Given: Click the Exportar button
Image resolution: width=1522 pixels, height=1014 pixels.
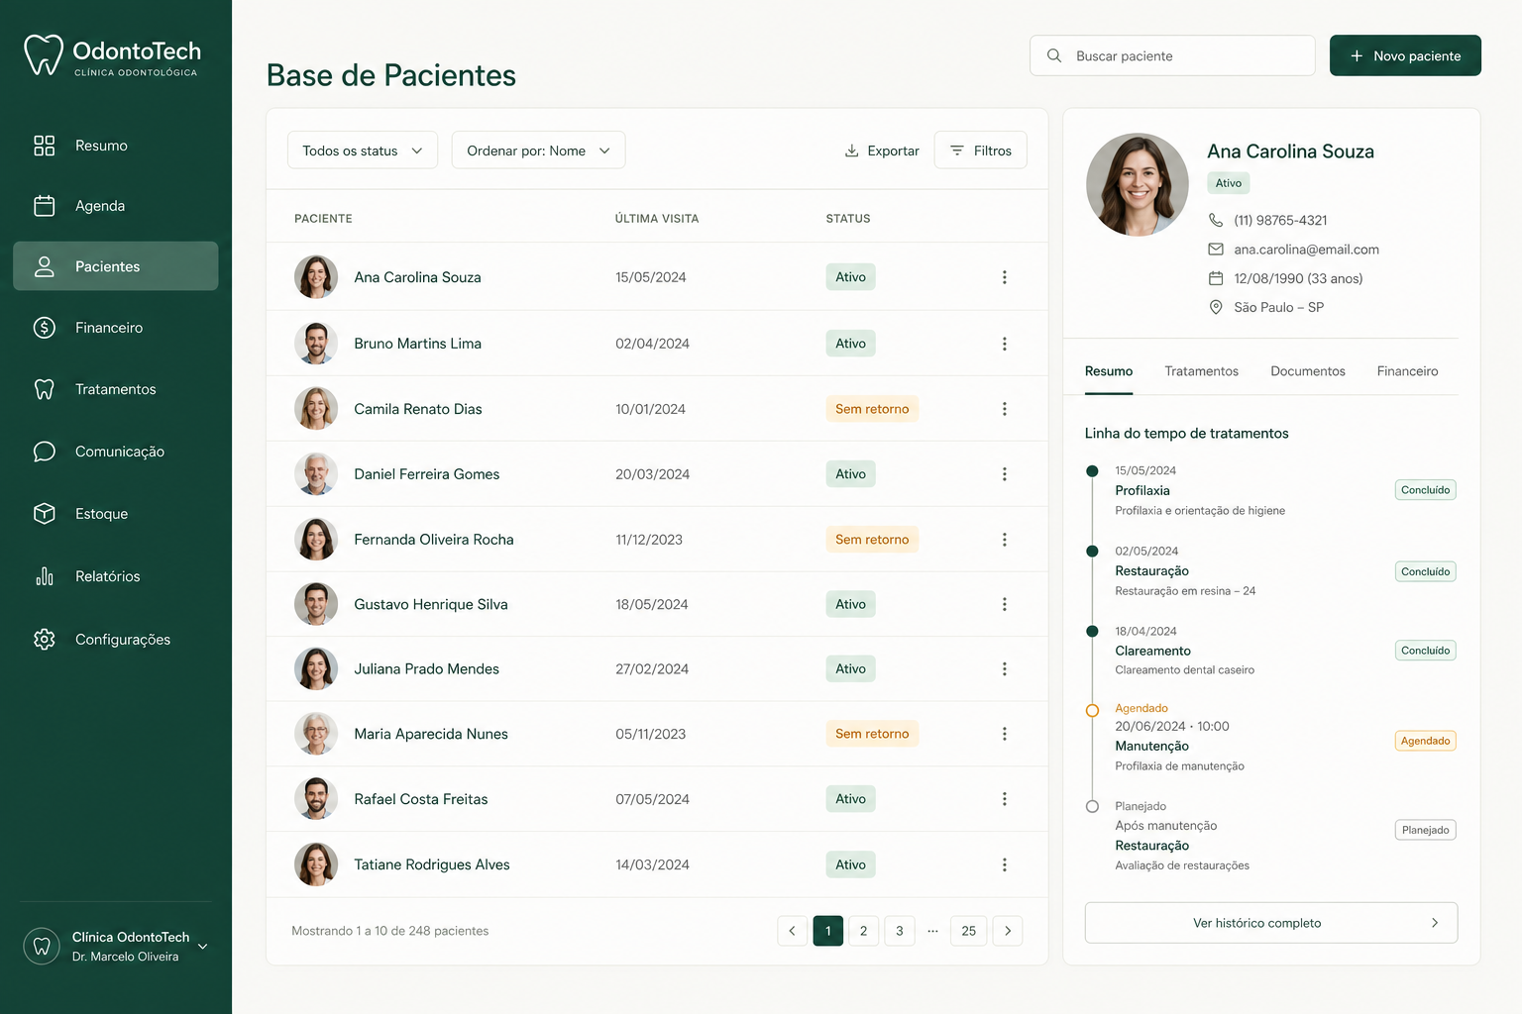Looking at the screenshot, I should 882,151.
